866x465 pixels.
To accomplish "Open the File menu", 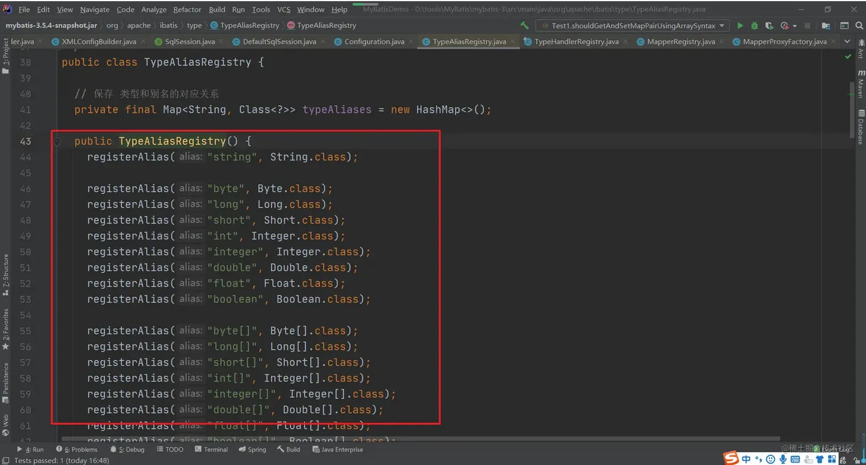I will (x=24, y=9).
